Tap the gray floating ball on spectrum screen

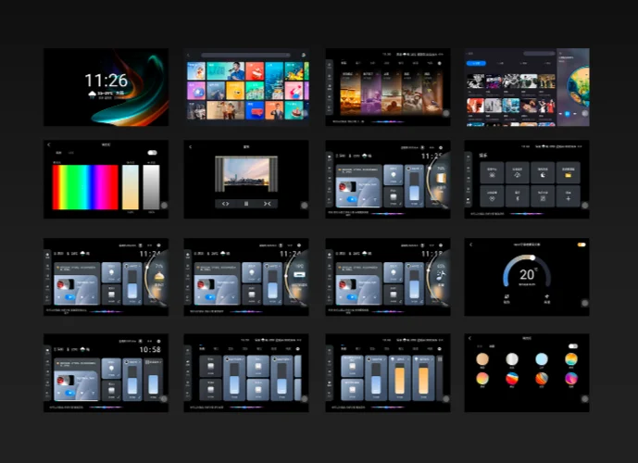(164, 206)
